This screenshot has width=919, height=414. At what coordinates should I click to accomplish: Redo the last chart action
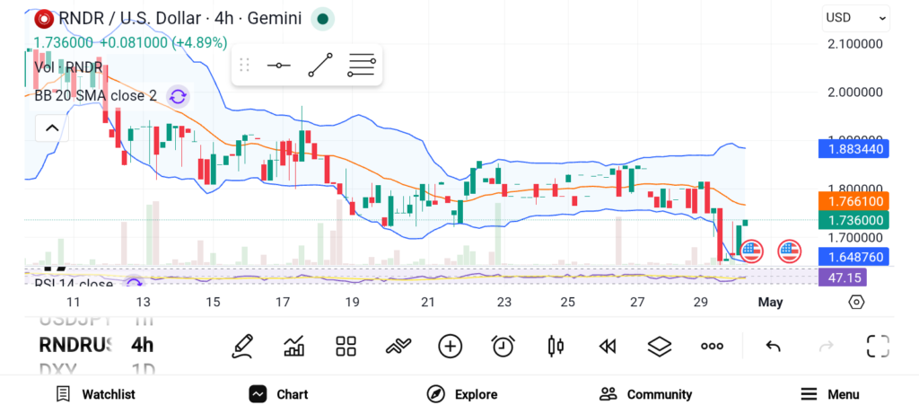tap(826, 347)
